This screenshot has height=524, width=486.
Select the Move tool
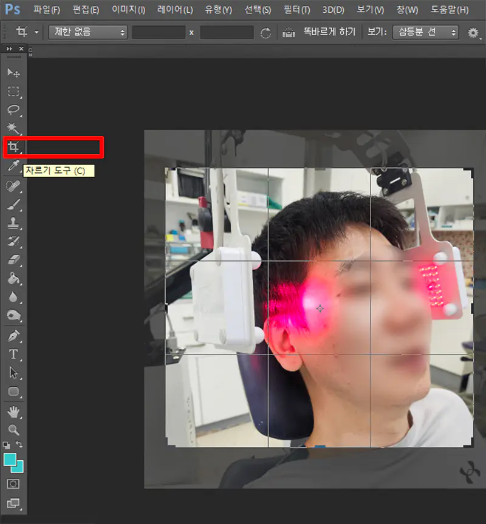tap(13, 72)
